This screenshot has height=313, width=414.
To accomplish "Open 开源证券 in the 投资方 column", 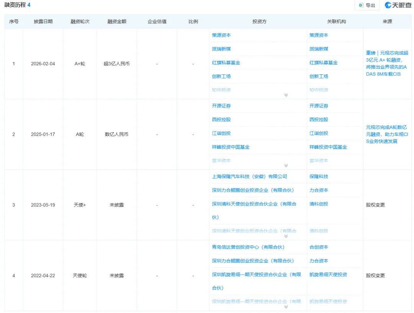I will pyautogui.click(x=221, y=106).
